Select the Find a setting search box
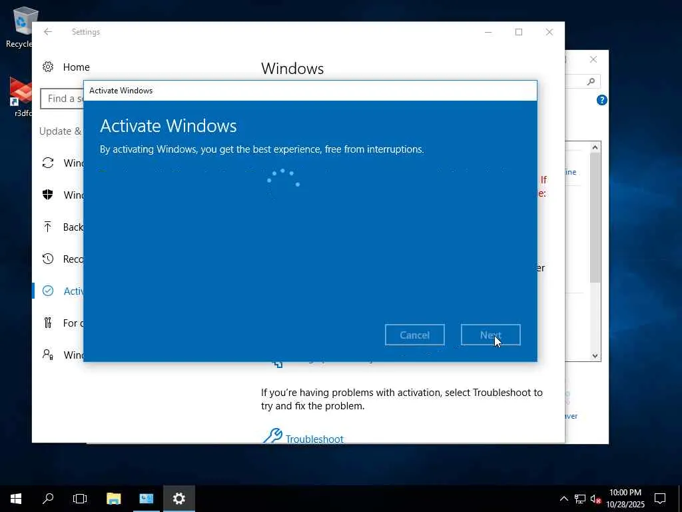 (62, 99)
